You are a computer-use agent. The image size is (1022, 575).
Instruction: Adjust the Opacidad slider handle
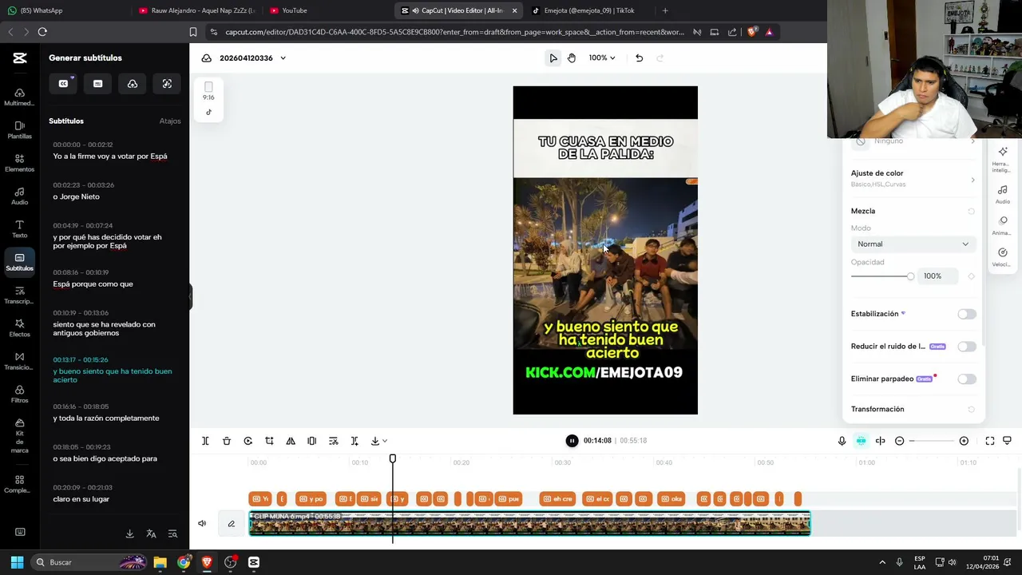click(910, 276)
